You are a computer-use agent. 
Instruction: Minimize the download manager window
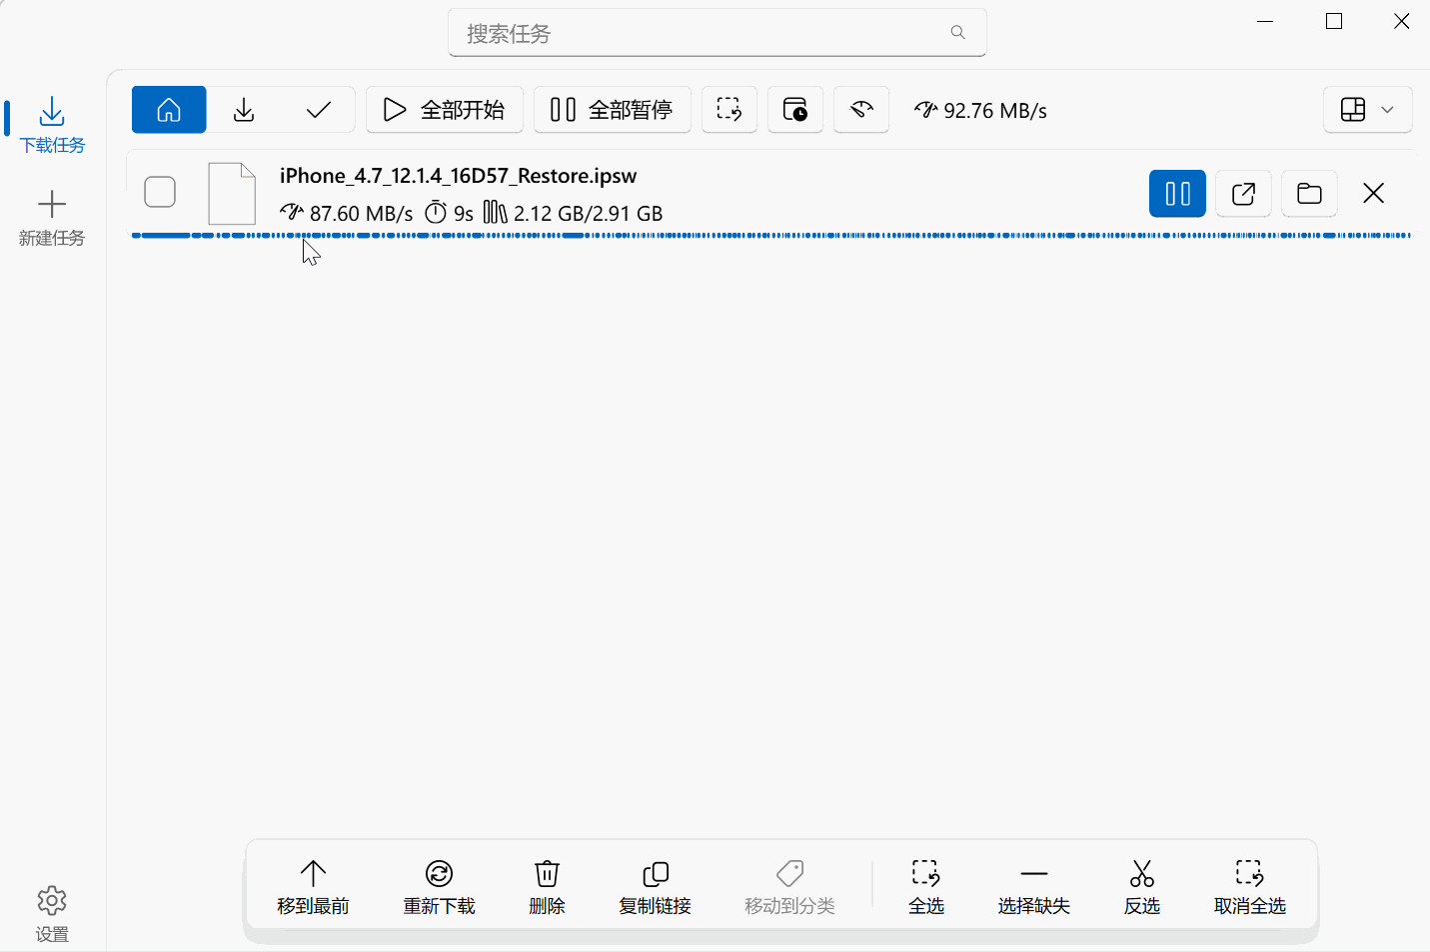1265,21
